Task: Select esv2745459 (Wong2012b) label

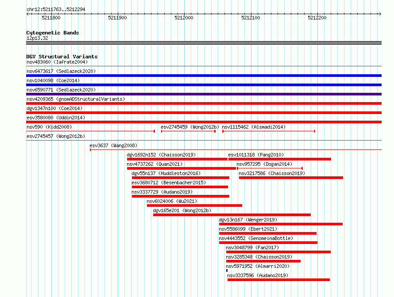Action: click(x=190, y=127)
